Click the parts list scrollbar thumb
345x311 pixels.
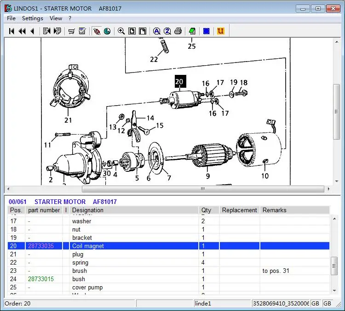tap(334, 266)
